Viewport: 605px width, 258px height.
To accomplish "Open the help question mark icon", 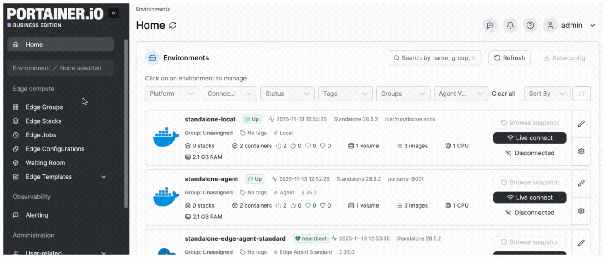I will point(530,25).
